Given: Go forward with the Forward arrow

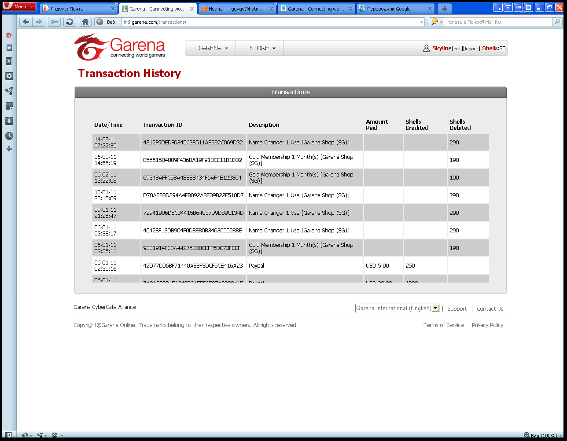Looking at the screenshot, I should tap(39, 22).
